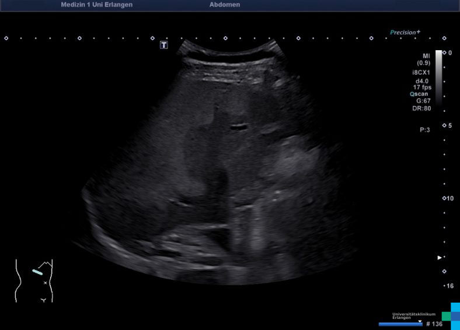Select the G:67 gain value
This screenshot has height=330, width=460.
423,101
